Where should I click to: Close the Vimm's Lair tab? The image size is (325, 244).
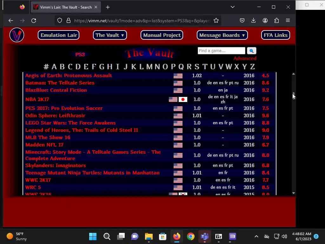coord(96,7)
